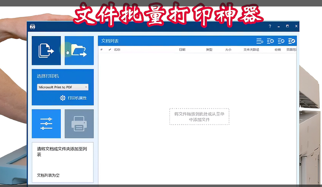Click the checkmark column header
The height and width of the screenshot is (187, 322).
(110, 50)
